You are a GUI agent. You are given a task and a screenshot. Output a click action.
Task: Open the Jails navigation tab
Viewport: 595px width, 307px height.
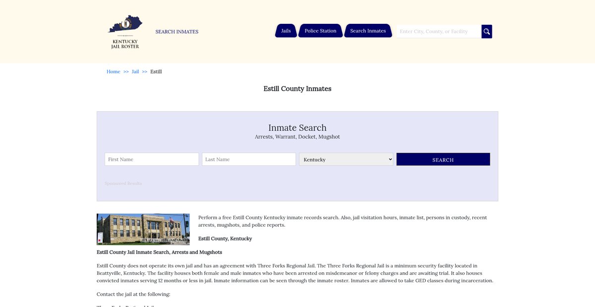coord(286,31)
